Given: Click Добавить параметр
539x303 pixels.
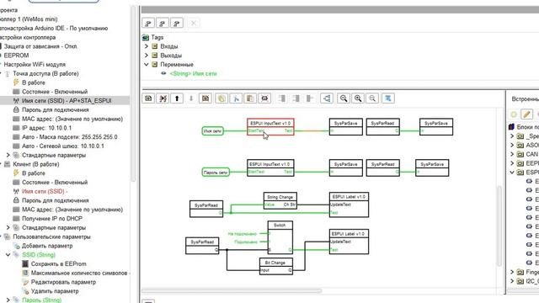Looking at the screenshot, I should tap(47, 246).
